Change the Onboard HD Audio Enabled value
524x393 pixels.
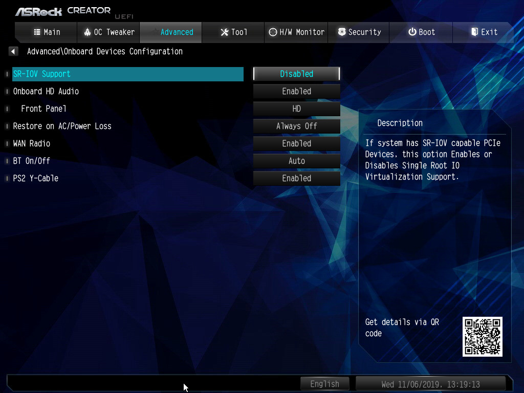296,91
